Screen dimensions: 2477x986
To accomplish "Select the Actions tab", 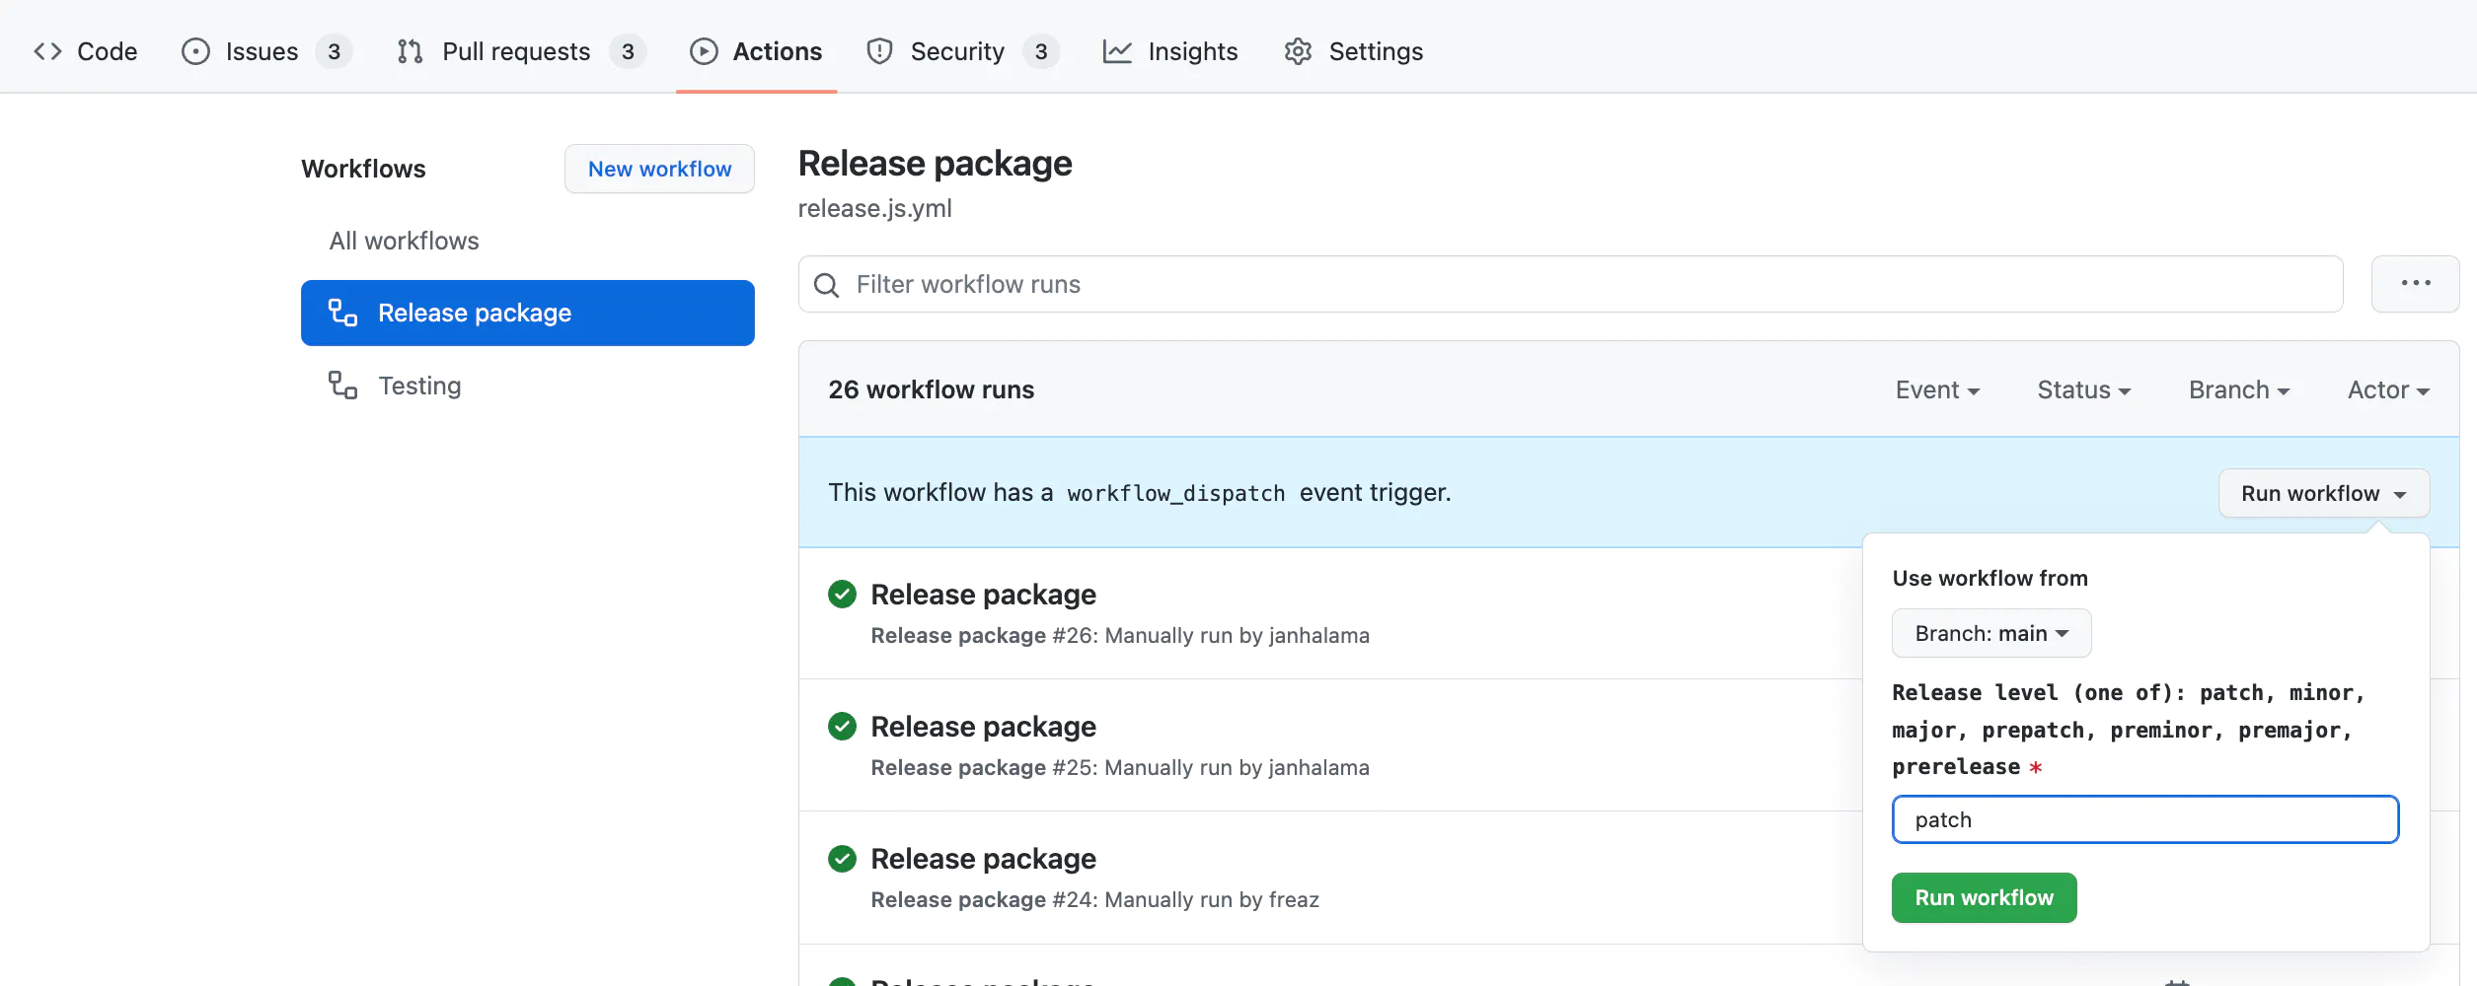I will pos(756,51).
